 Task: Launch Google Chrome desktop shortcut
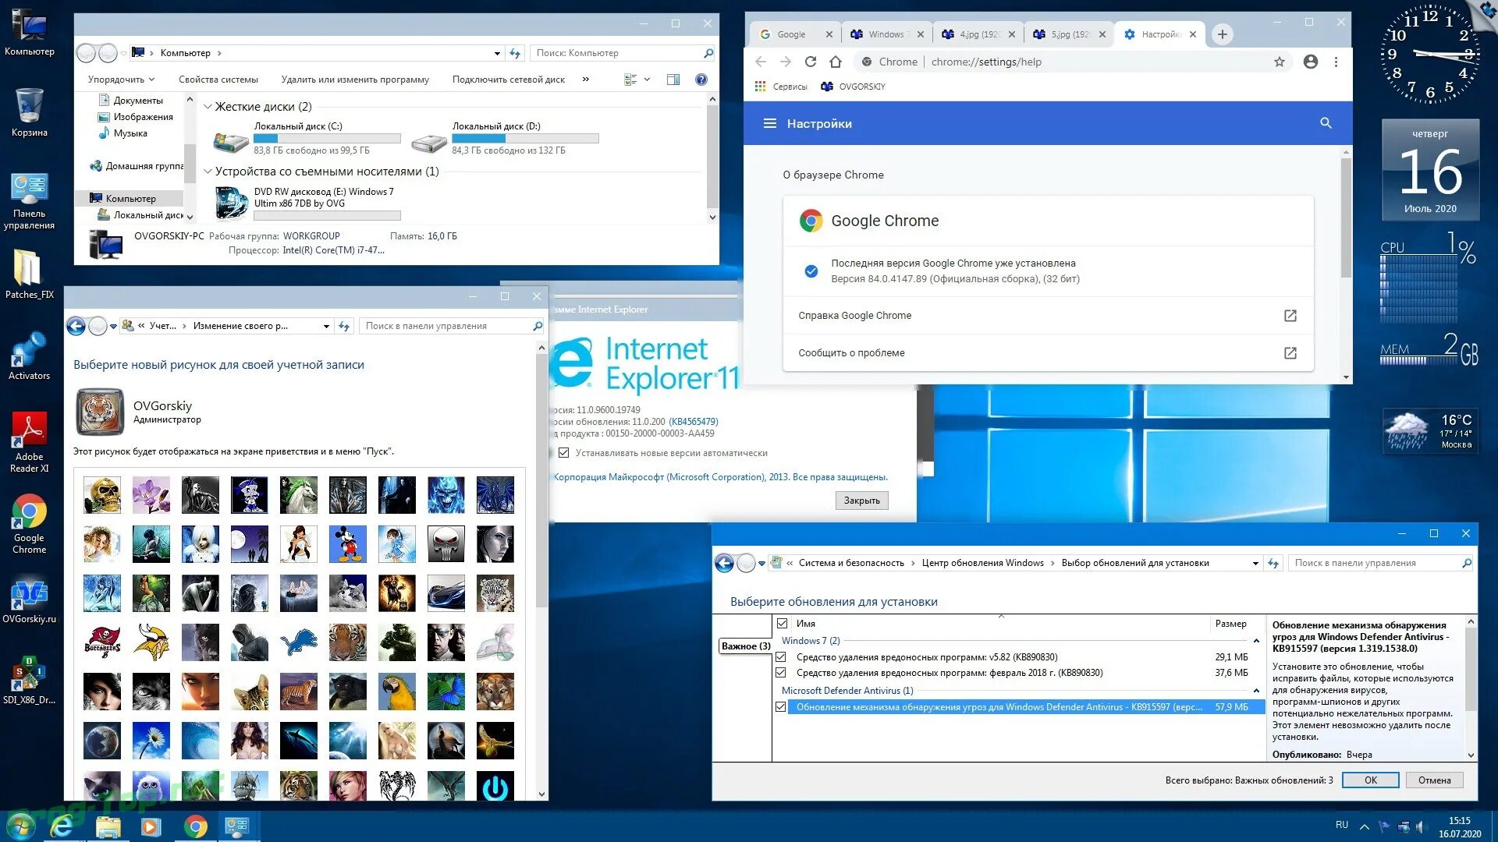(x=29, y=524)
